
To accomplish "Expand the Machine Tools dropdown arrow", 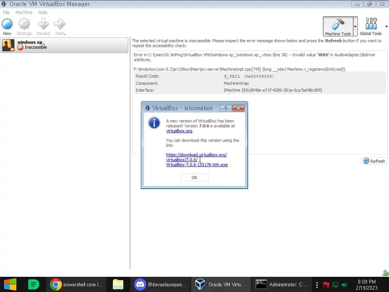I will point(356,26).
